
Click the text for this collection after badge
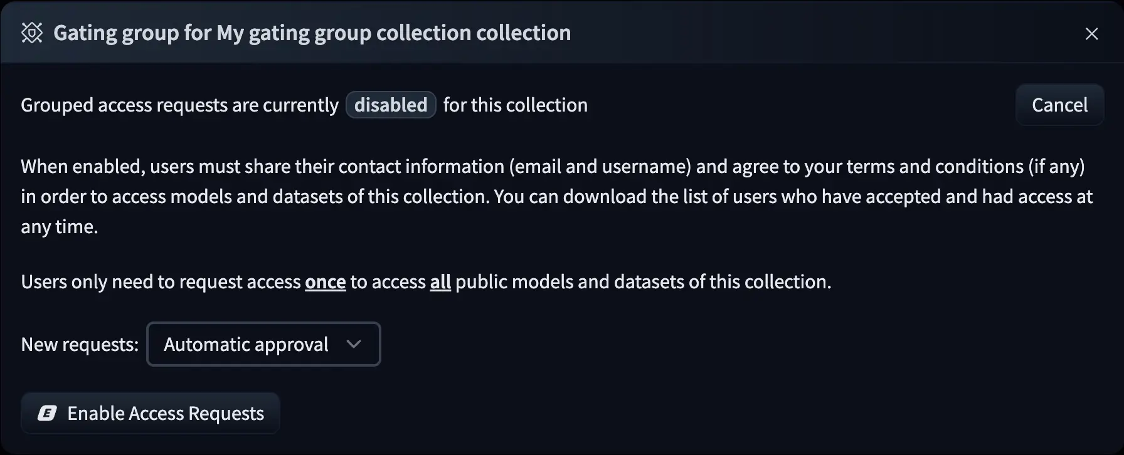pyautogui.click(x=515, y=105)
